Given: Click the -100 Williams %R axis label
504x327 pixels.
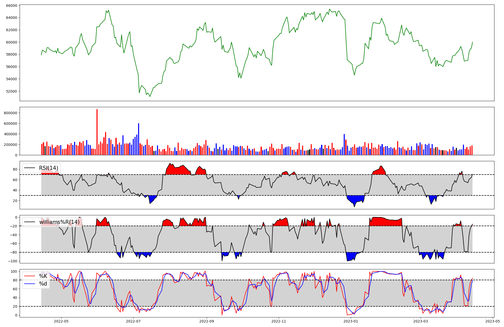Looking at the screenshot, I should pyautogui.click(x=12, y=261).
